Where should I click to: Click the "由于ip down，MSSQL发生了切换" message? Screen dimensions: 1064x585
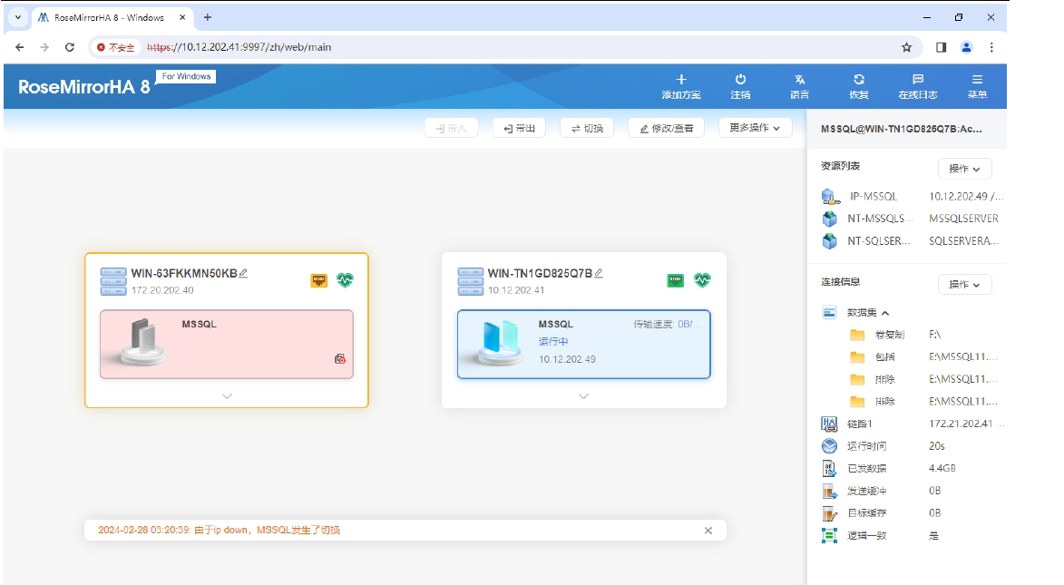click(x=268, y=530)
